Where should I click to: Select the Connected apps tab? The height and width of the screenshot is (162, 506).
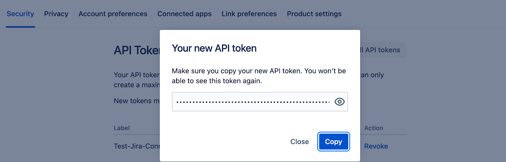184,14
